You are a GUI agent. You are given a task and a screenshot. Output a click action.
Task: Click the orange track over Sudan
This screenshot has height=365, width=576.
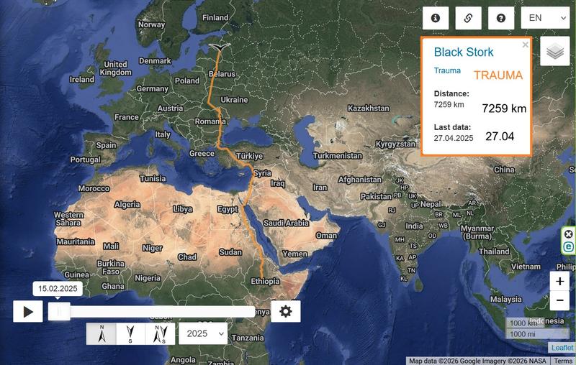[255, 240]
